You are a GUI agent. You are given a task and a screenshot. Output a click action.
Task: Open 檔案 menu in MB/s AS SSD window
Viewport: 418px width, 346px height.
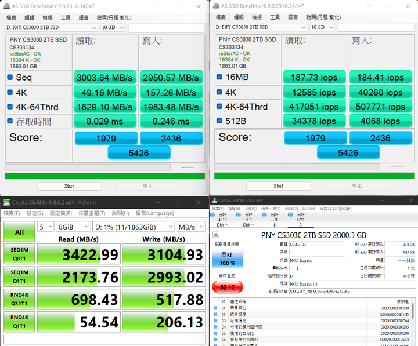pos(12,17)
